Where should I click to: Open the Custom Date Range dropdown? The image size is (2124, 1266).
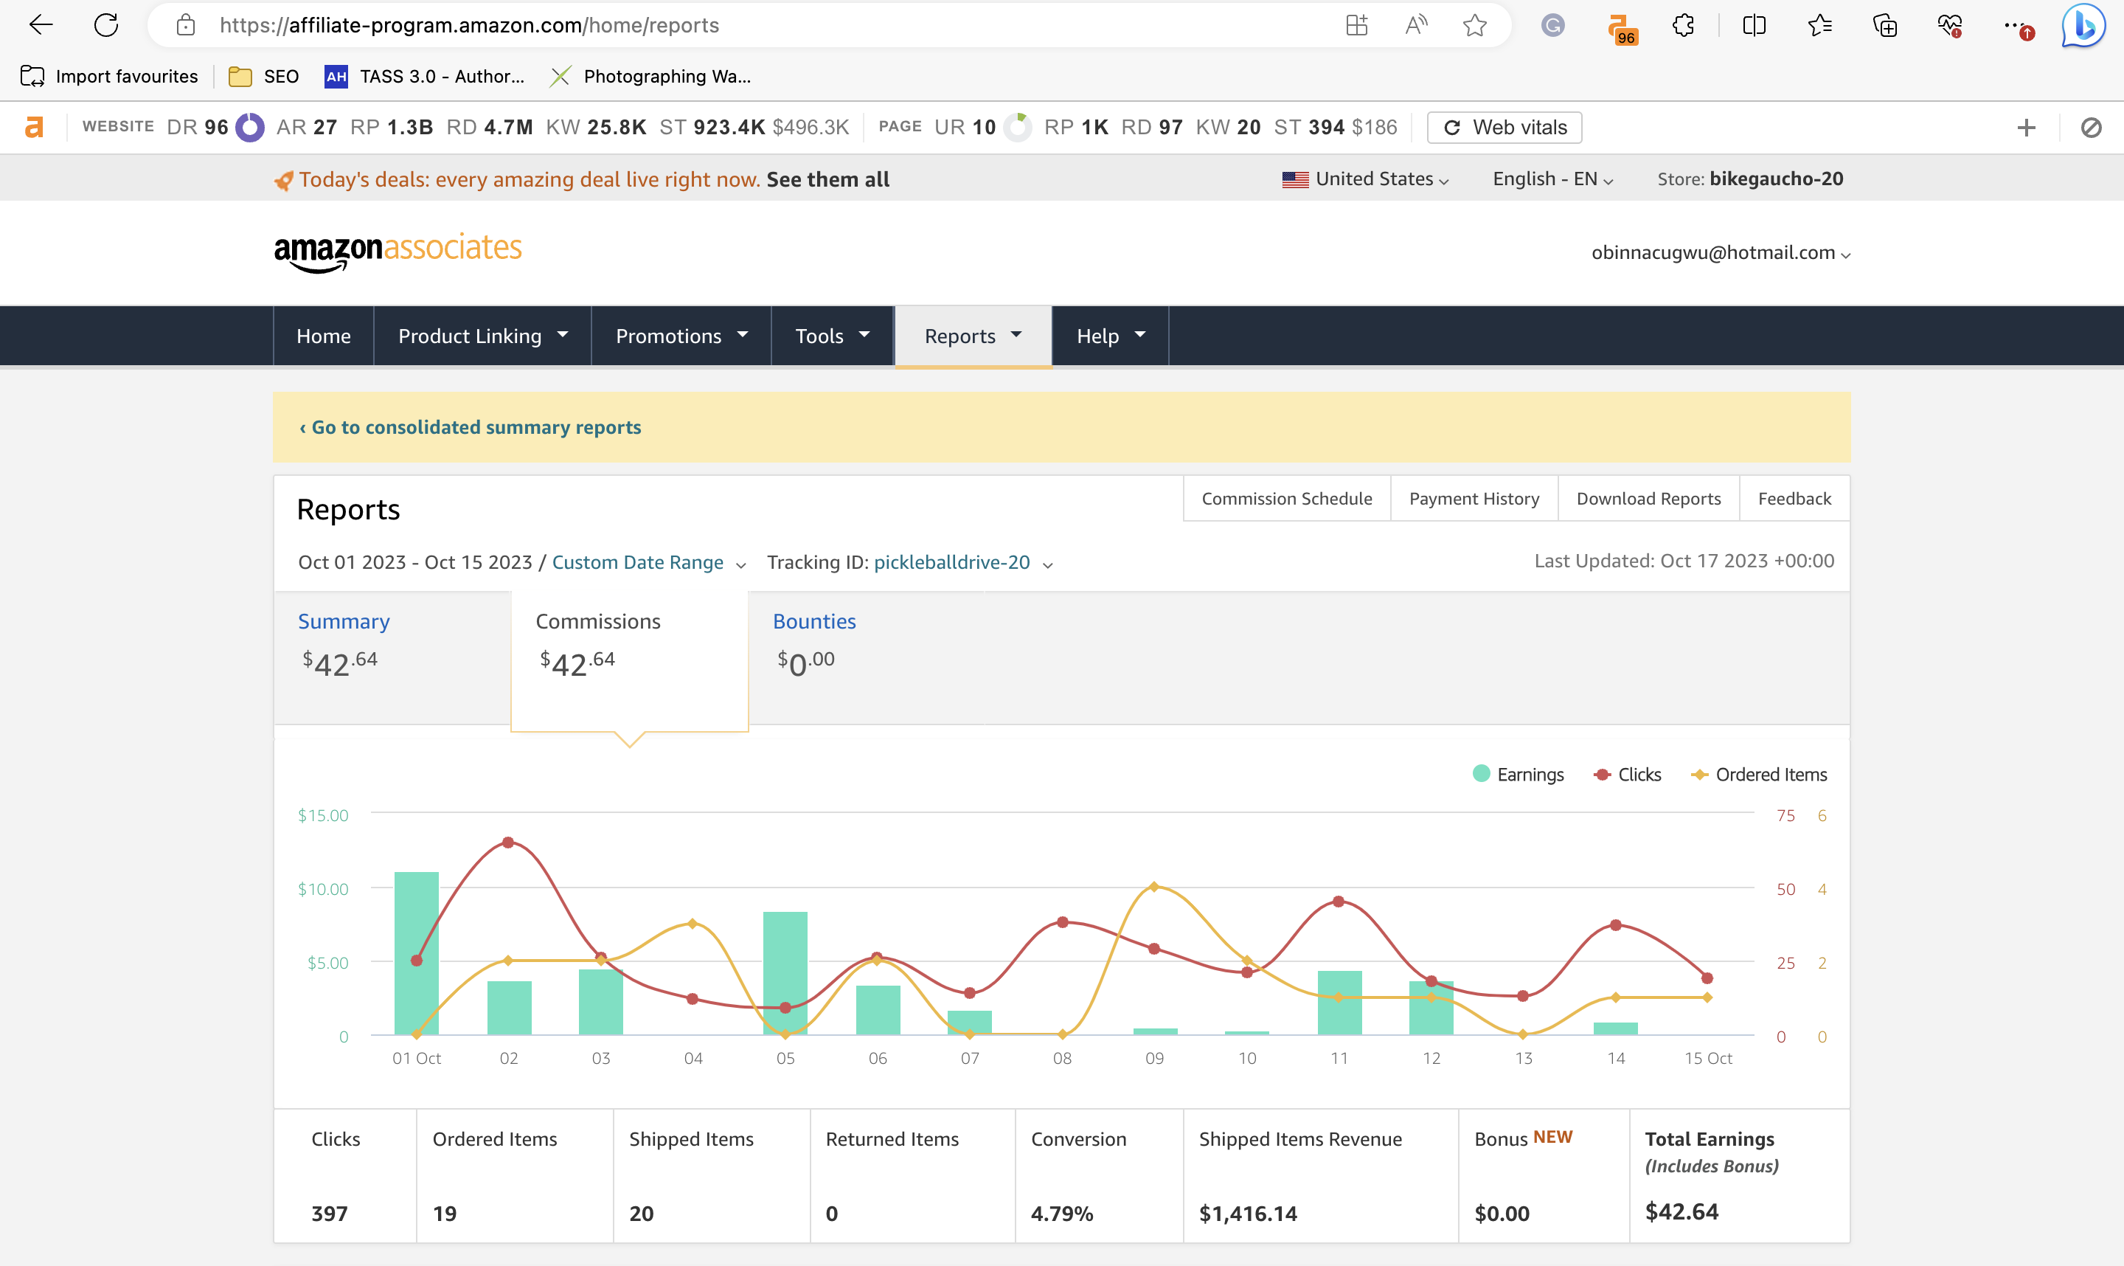pyautogui.click(x=648, y=562)
